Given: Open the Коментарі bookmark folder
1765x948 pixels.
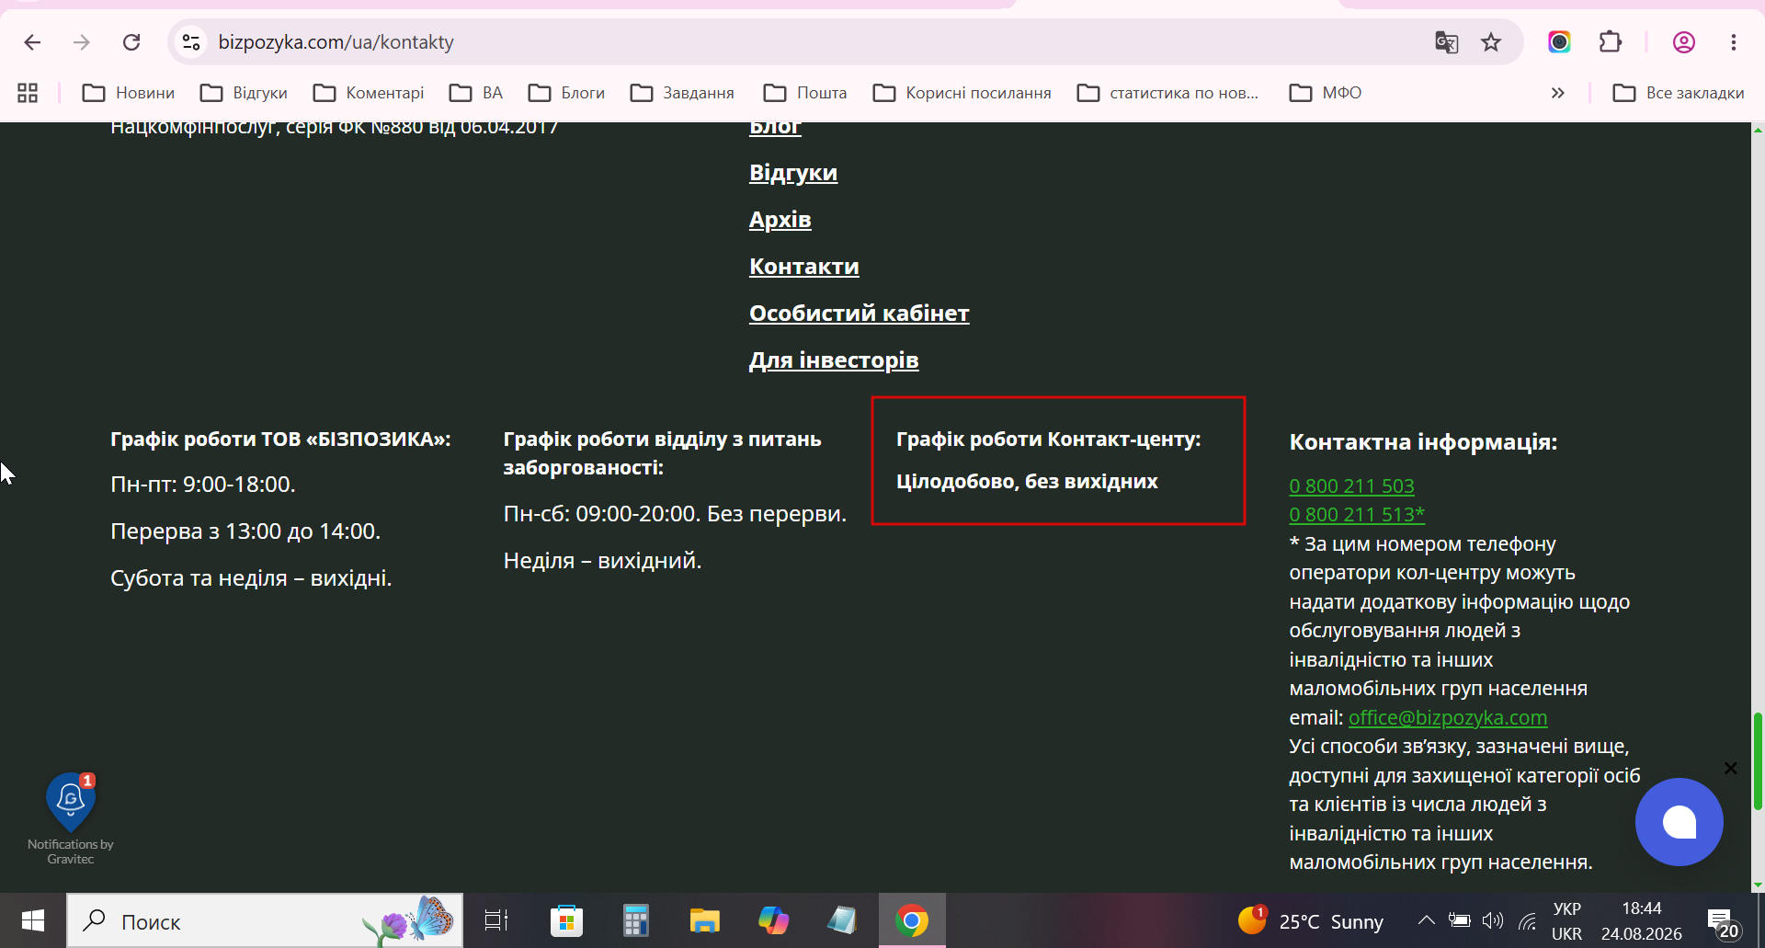Looking at the screenshot, I should click(x=369, y=93).
